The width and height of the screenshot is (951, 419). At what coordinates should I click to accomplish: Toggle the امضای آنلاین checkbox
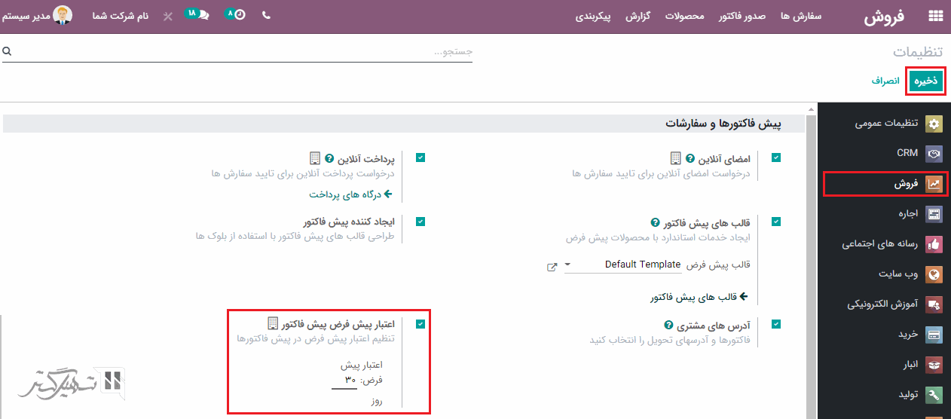(776, 158)
